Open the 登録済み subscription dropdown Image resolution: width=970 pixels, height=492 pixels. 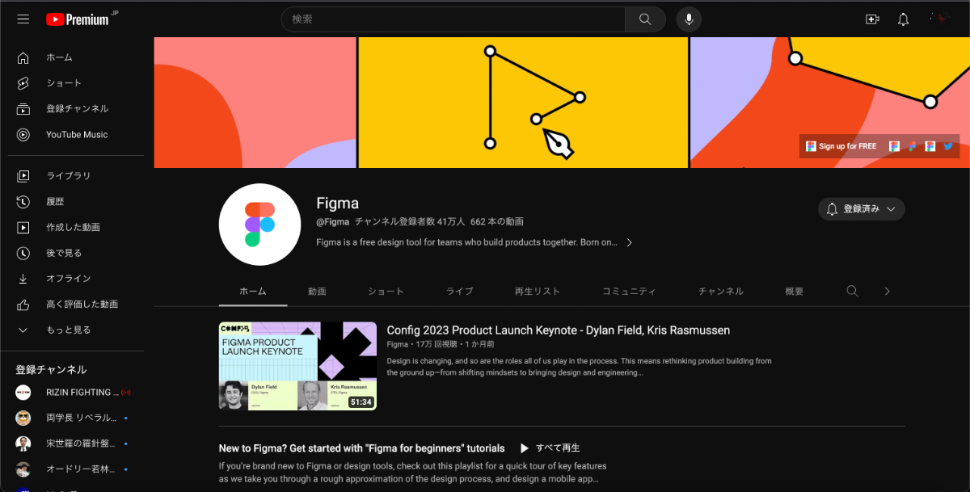coord(862,209)
